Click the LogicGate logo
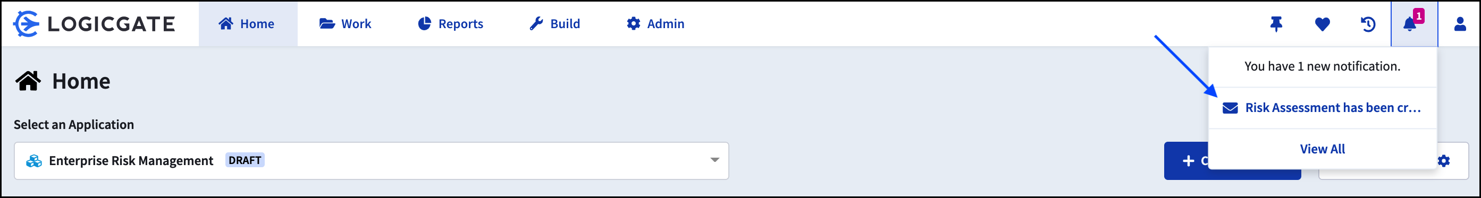The height and width of the screenshot is (198, 1481). (x=94, y=23)
